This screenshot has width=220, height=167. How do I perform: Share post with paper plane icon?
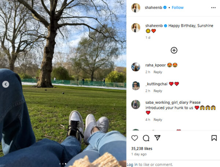[x=157, y=138]
